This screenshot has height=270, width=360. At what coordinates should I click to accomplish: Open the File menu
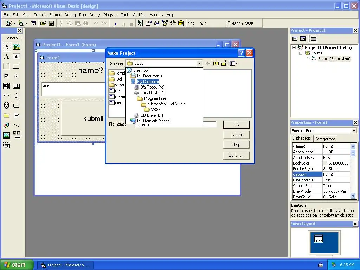click(6, 15)
